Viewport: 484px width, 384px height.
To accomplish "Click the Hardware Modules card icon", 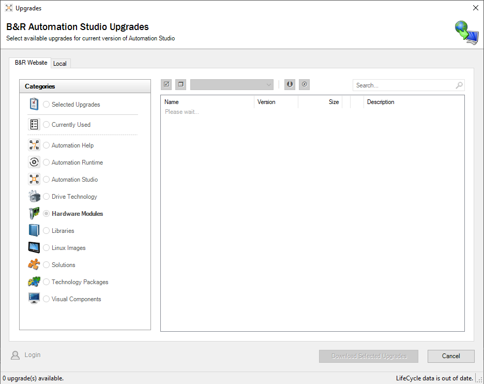I will [34, 213].
